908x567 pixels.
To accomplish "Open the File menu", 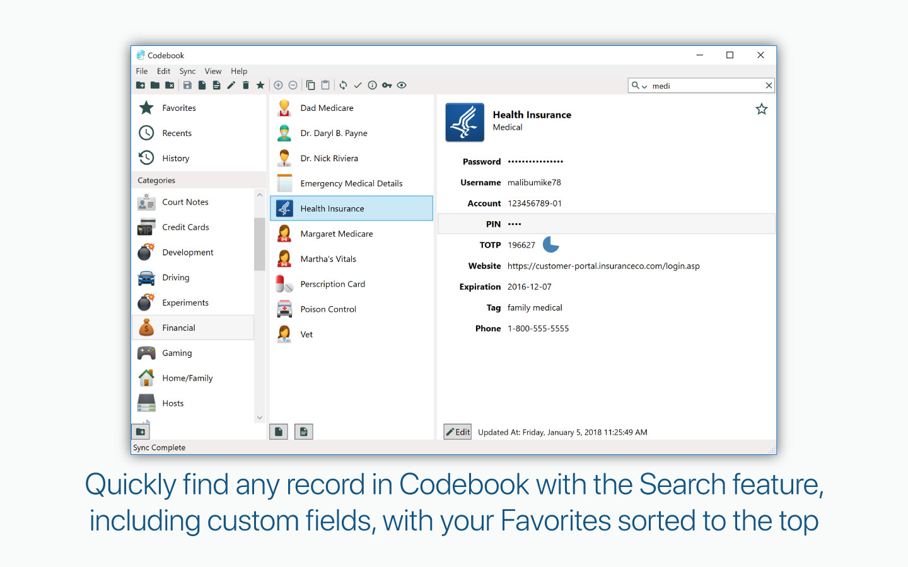I will point(142,71).
